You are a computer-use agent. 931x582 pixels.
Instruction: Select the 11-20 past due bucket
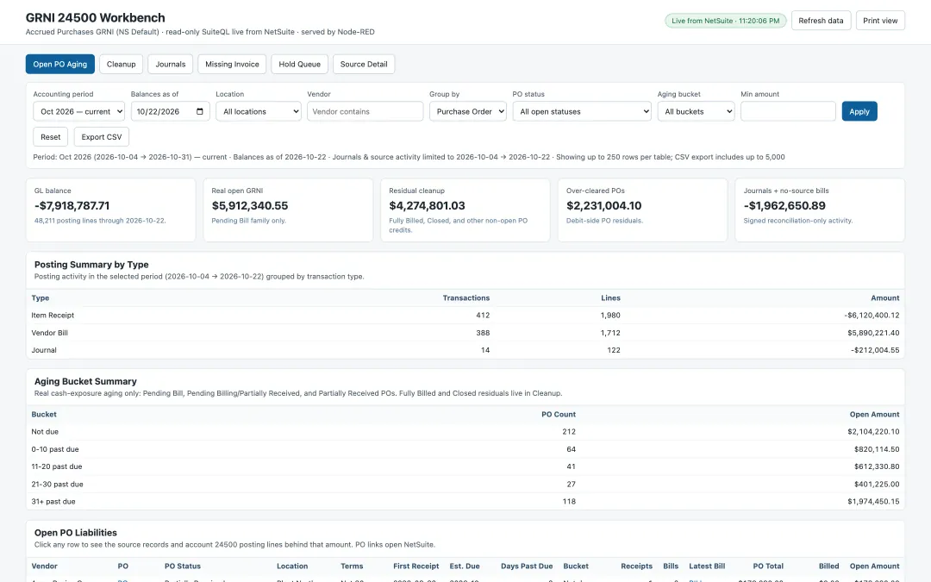(465, 466)
